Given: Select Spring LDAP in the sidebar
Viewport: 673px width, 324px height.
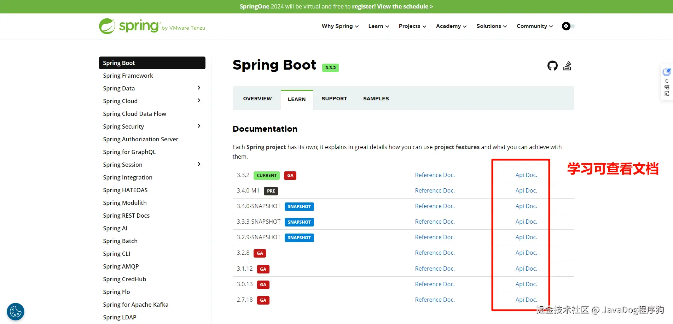Looking at the screenshot, I should coord(120,317).
